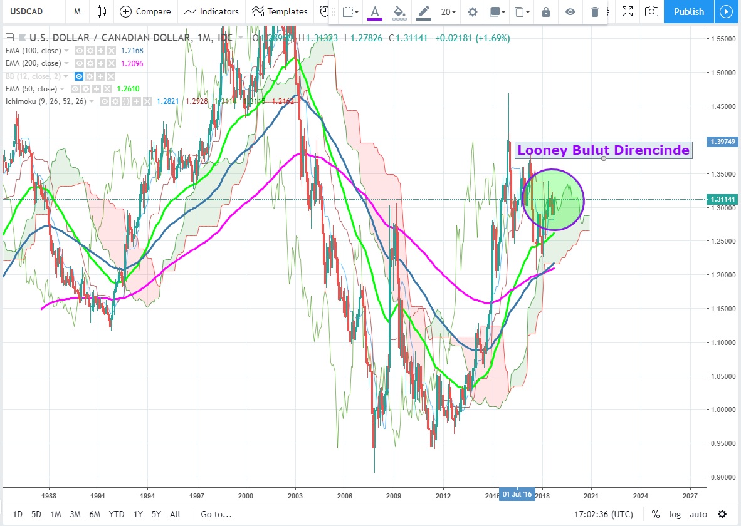Image resolution: width=741 pixels, height=526 pixels.
Task: Click the Publish button
Action: [688, 11]
